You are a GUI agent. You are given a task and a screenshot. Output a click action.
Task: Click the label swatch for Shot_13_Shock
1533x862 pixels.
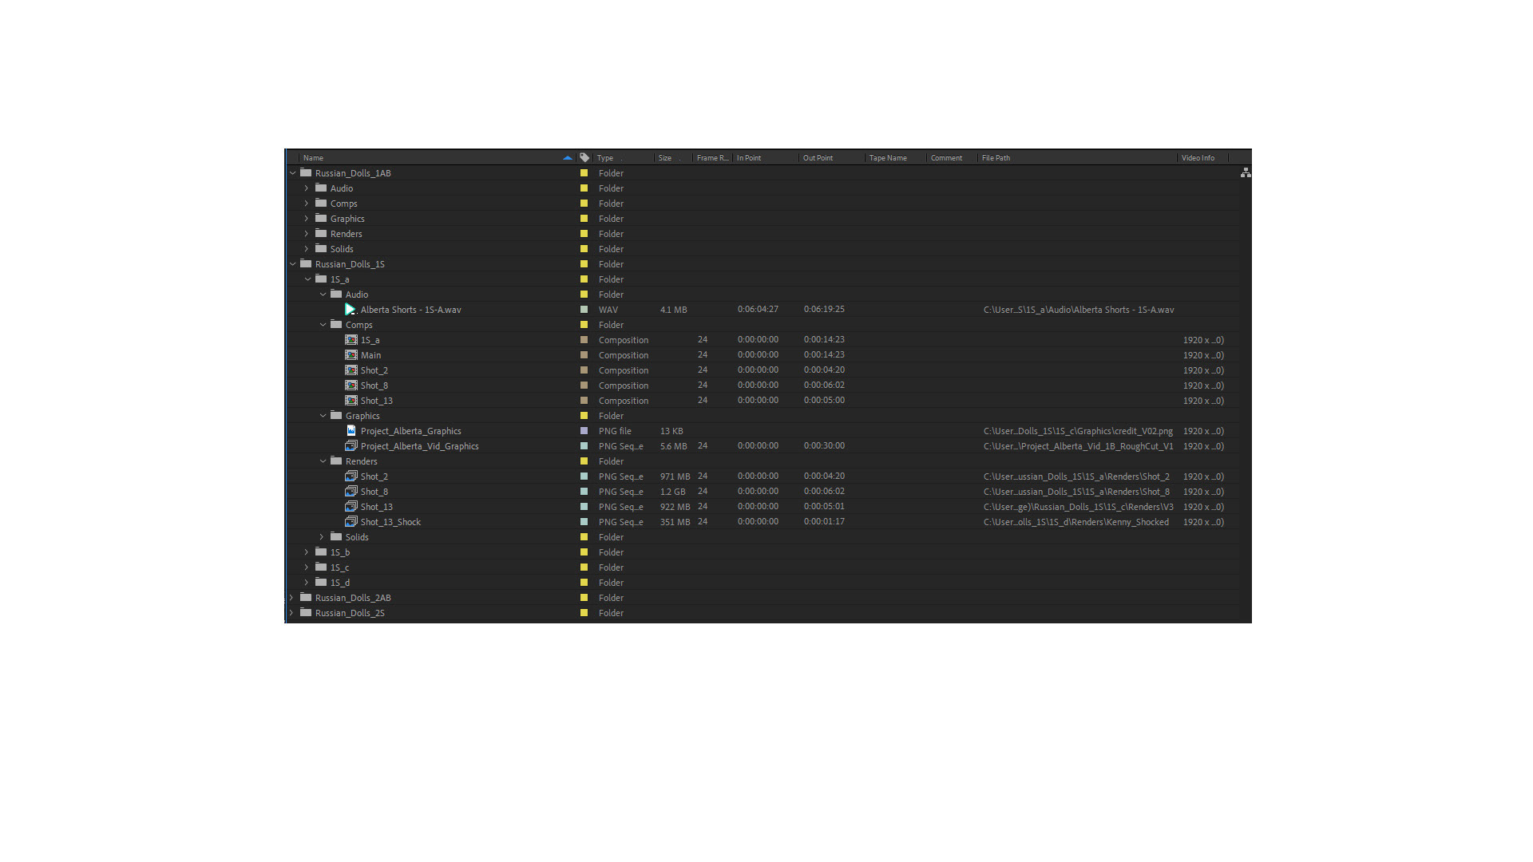pyautogui.click(x=584, y=522)
